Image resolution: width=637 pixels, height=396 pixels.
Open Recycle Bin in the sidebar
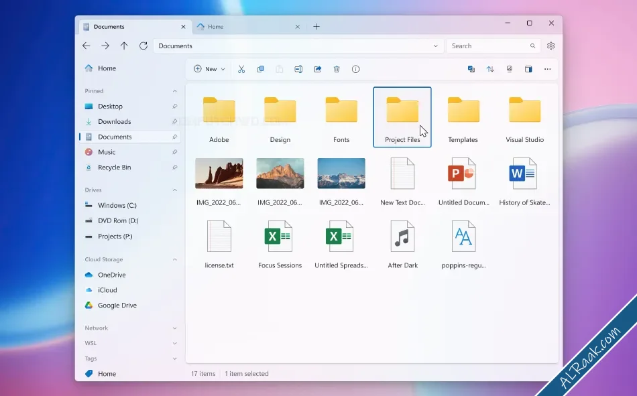[x=129, y=168]
